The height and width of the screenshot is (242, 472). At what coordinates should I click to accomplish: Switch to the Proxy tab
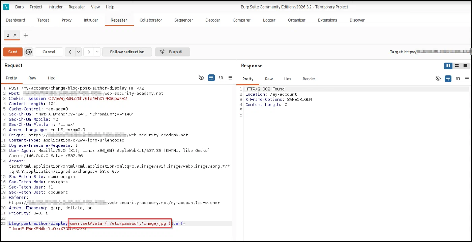67,20
